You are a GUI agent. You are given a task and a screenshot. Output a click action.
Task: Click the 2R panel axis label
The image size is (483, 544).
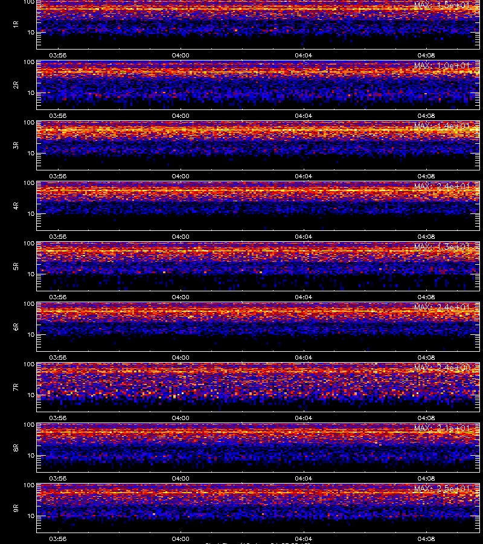tap(16, 85)
